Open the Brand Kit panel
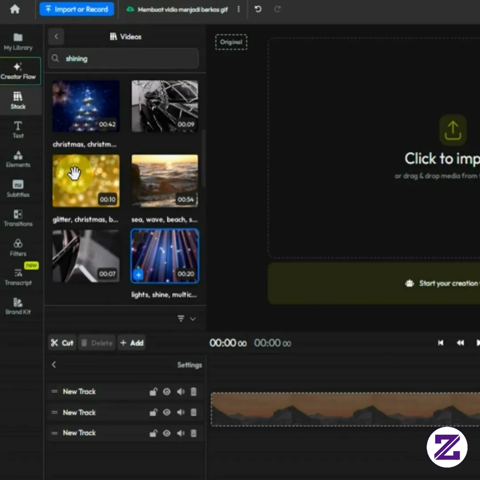The width and height of the screenshot is (480, 480). (x=18, y=306)
